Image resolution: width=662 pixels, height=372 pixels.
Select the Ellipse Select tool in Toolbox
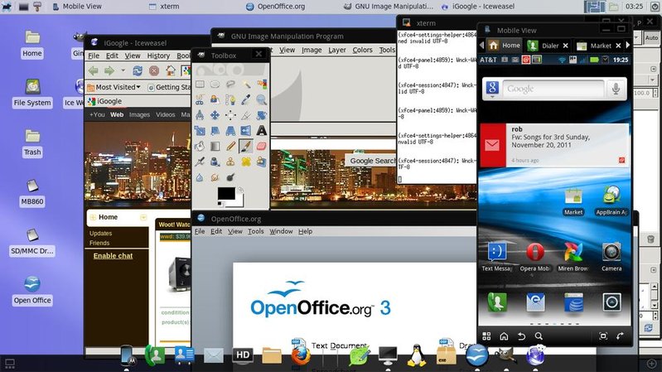pos(215,85)
